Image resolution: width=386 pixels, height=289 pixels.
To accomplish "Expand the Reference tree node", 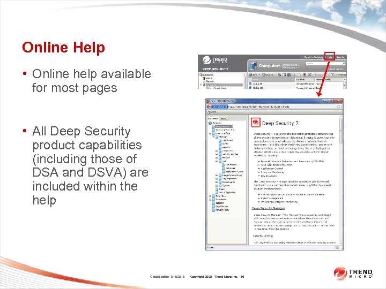I will point(210,200).
